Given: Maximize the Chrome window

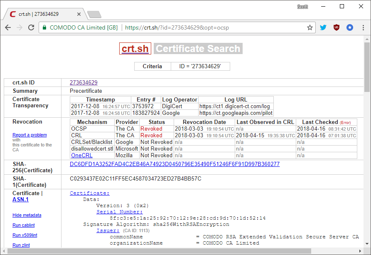Looking at the screenshot, I should [342, 6].
